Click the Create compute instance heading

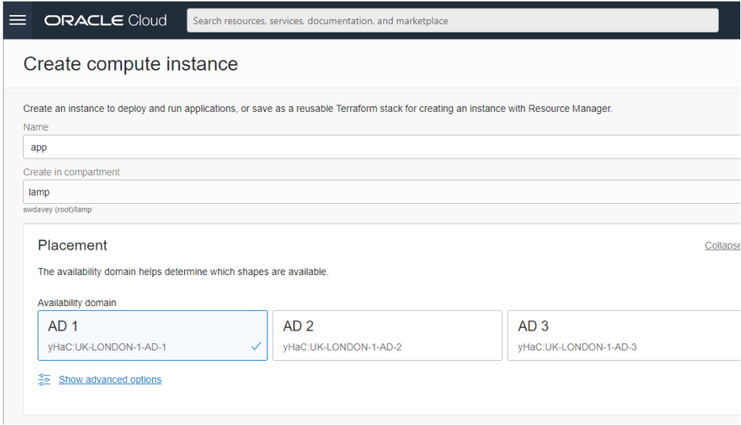click(131, 64)
